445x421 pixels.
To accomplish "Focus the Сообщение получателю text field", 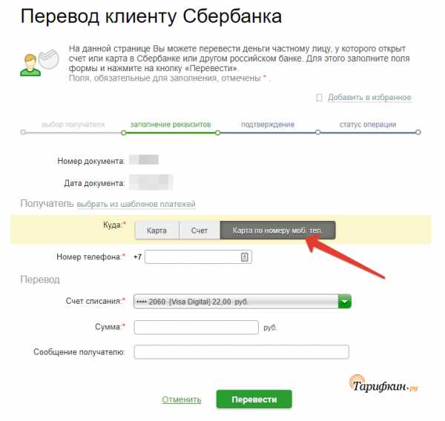I will coord(241,352).
